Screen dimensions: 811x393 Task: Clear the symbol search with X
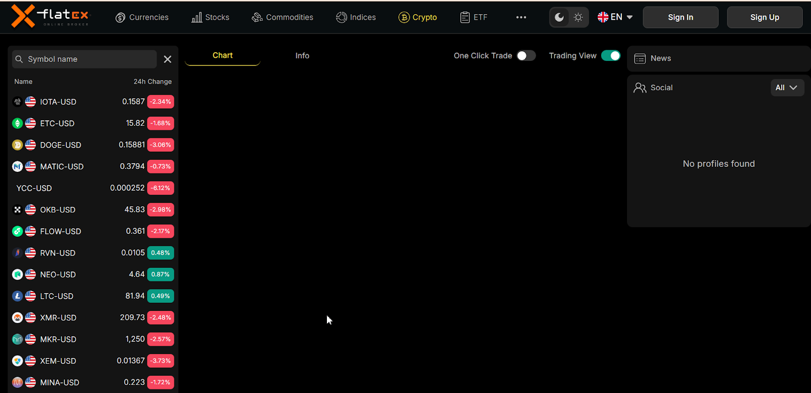tap(168, 59)
